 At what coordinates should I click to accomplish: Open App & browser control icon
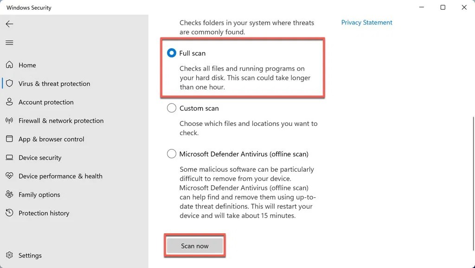tap(10, 139)
